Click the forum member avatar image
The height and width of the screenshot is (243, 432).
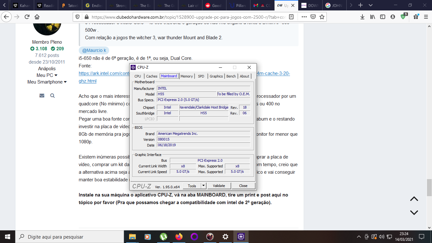[47, 29]
